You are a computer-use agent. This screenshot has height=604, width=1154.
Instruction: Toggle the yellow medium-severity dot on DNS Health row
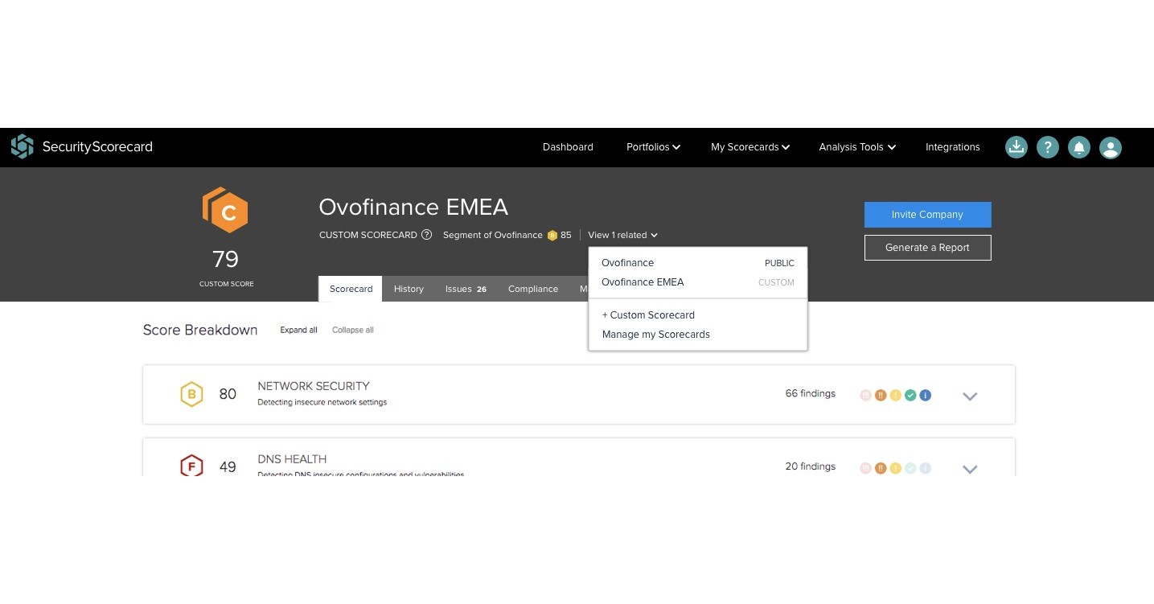click(894, 467)
